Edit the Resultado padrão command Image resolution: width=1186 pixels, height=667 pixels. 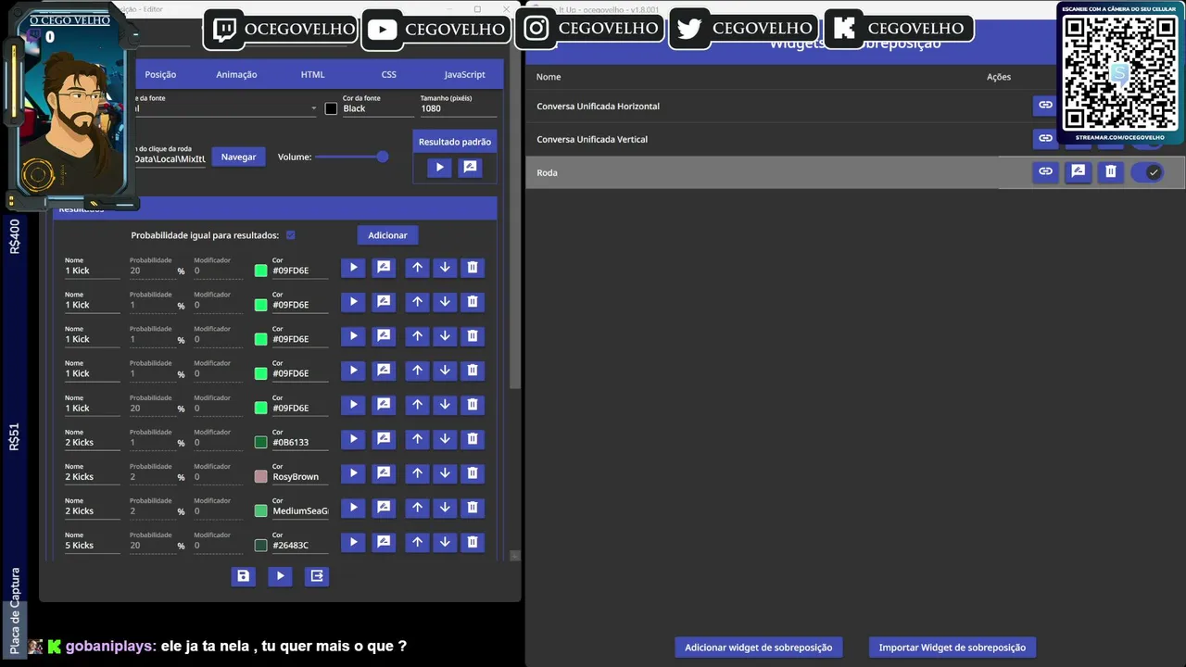(x=470, y=168)
